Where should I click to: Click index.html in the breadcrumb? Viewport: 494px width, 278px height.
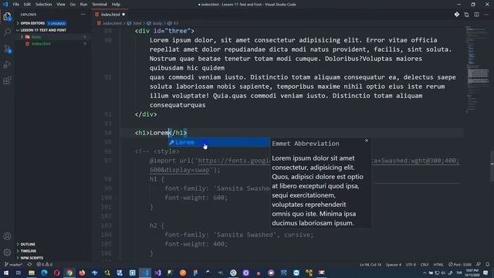112,23
